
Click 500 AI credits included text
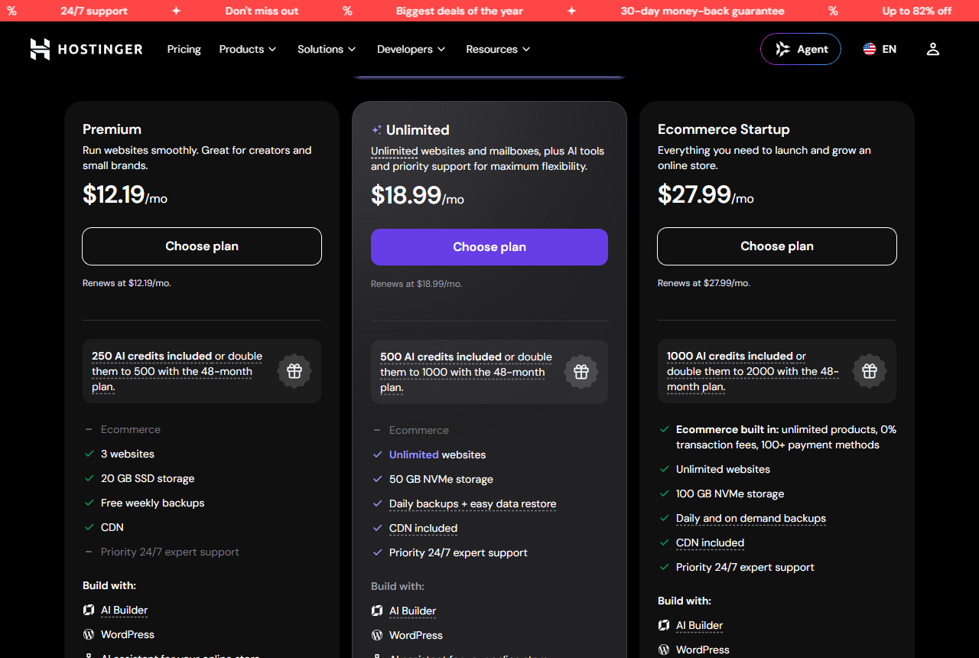point(441,357)
